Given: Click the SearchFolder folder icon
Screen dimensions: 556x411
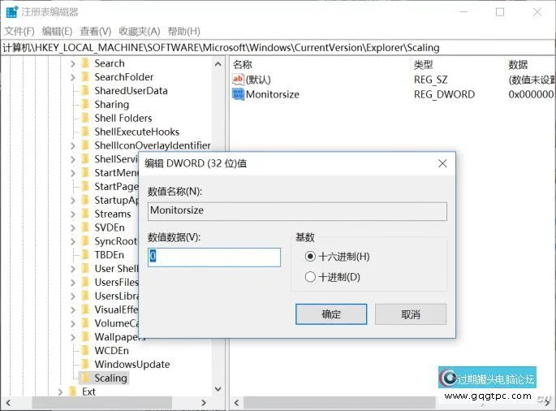Looking at the screenshot, I should [x=85, y=77].
